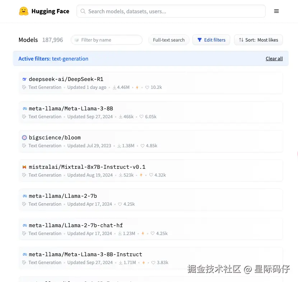298x282 pixels.
Task: Click the mistralai logo icon
Action: [24, 167]
